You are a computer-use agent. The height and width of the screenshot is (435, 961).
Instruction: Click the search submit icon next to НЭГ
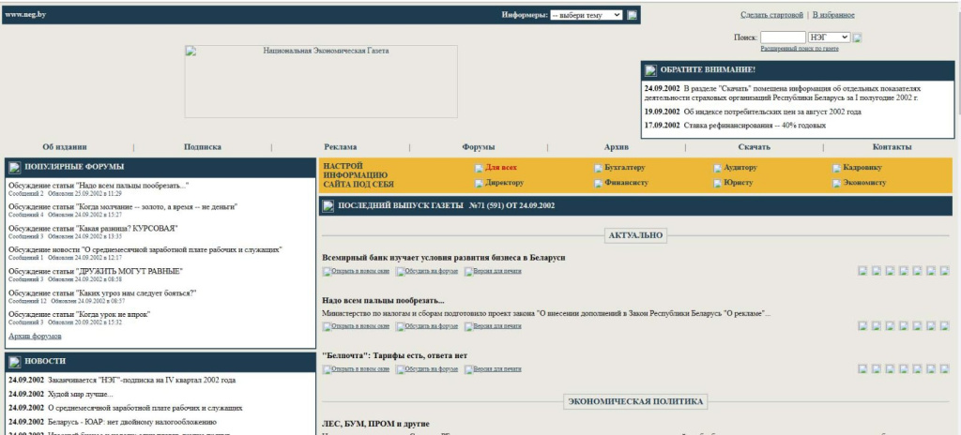point(858,38)
